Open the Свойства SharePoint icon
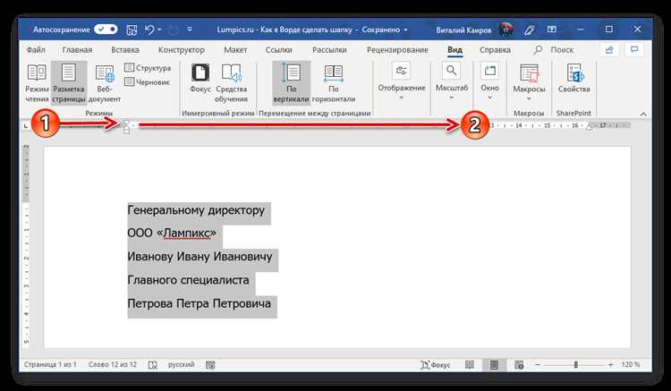Image resolution: width=671 pixels, height=391 pixels. pyautogui.click(x=573, y=78)
